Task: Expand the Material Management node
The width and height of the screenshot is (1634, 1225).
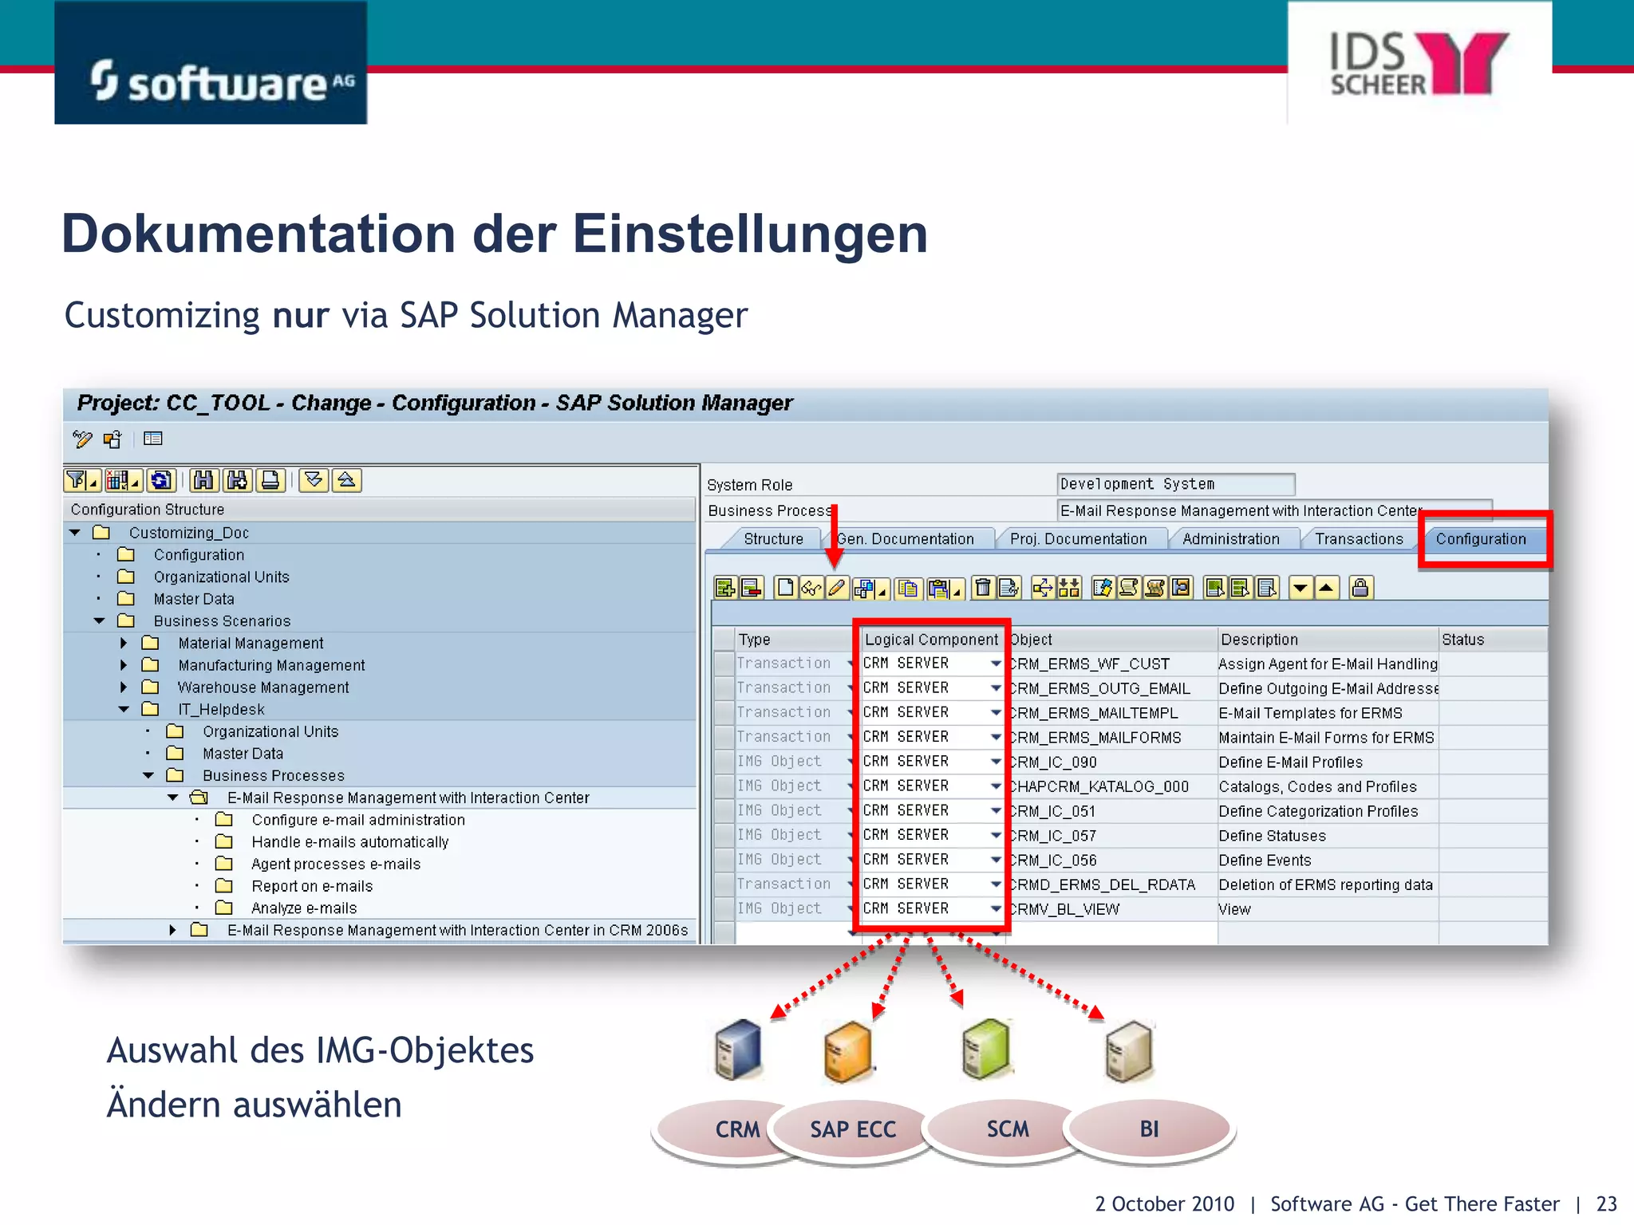Action: tap(124, 643)
